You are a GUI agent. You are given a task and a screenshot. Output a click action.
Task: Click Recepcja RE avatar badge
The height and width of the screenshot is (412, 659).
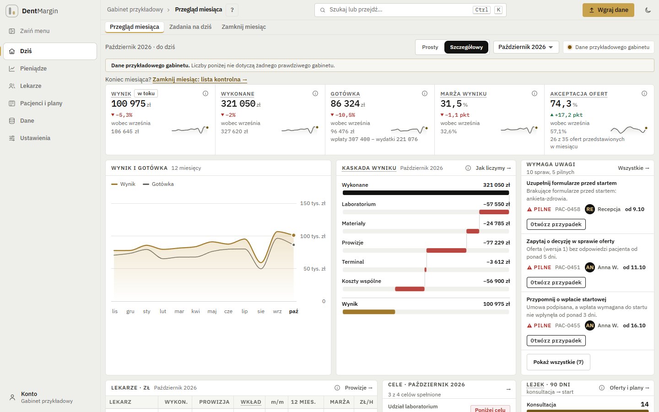[590, 209]
